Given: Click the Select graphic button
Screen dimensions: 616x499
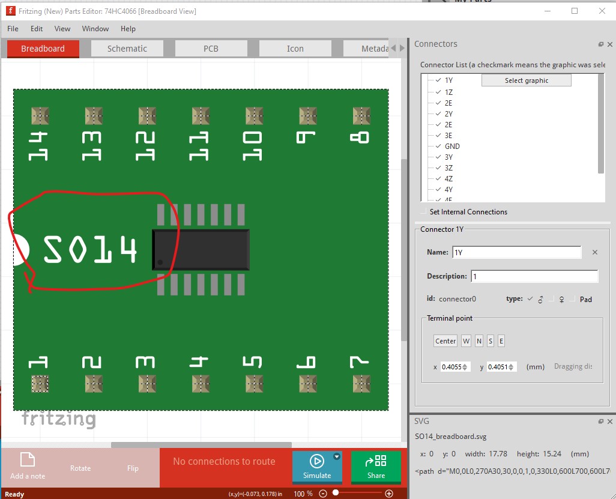Looking at the screenshot, I should coord(527,80).
